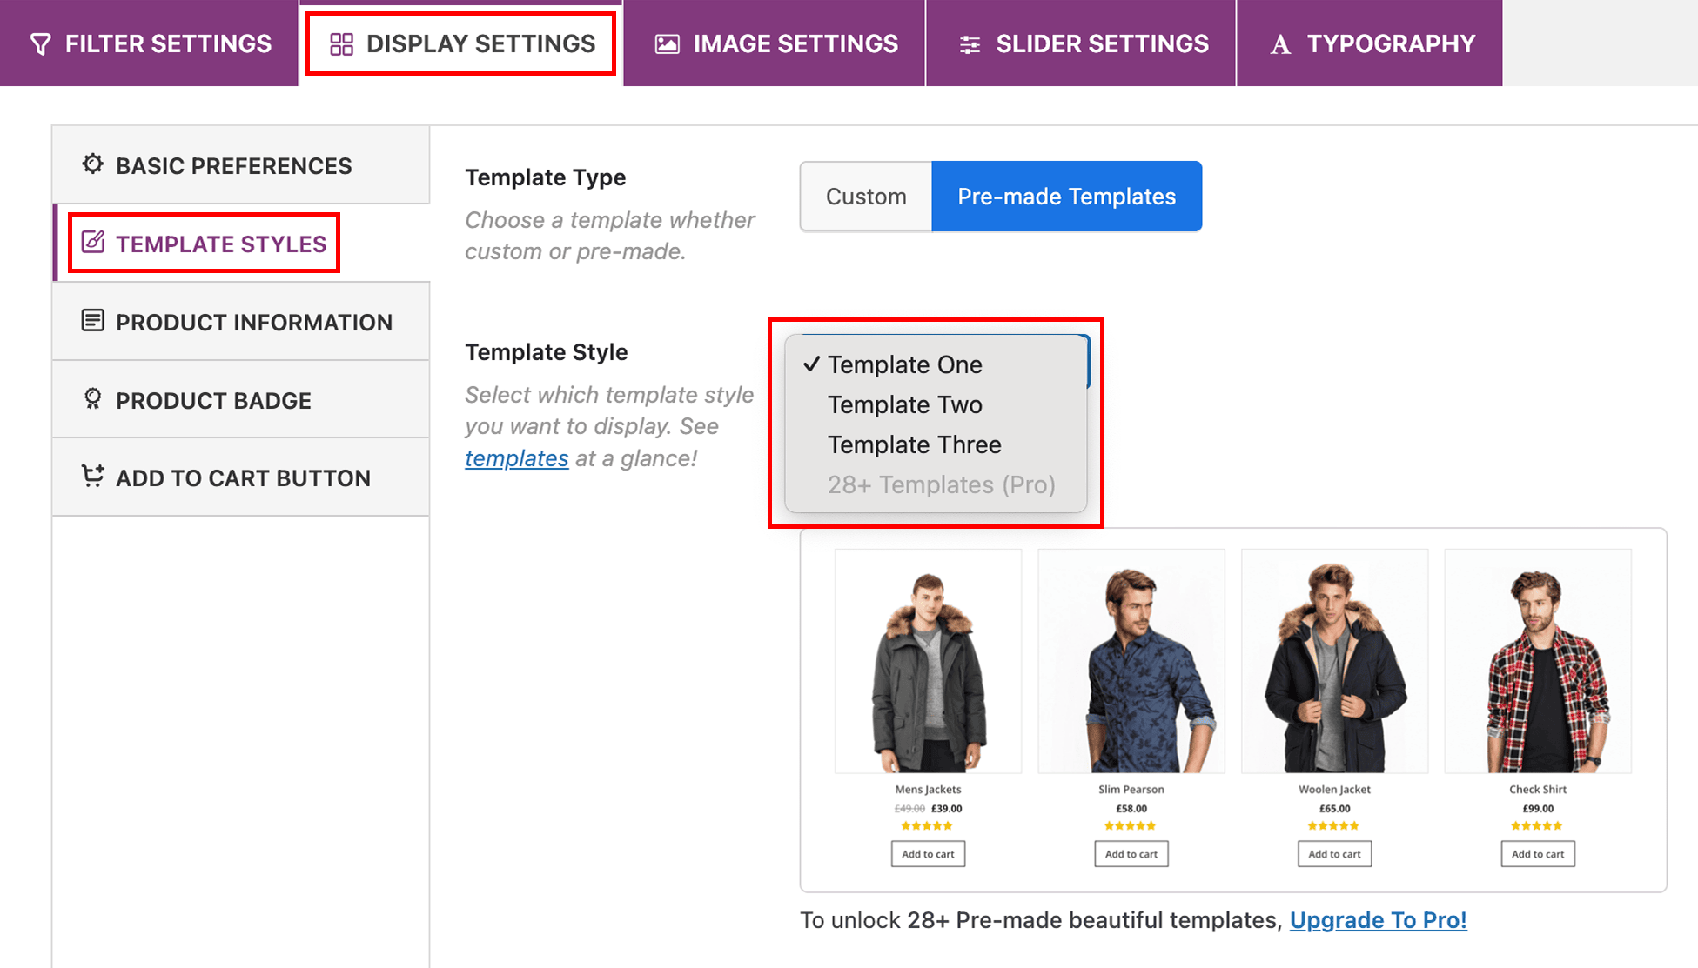The height and width of the screenshot is (968, 1698).
Task: Click the document icon beside Product Information
Action: 92,321
